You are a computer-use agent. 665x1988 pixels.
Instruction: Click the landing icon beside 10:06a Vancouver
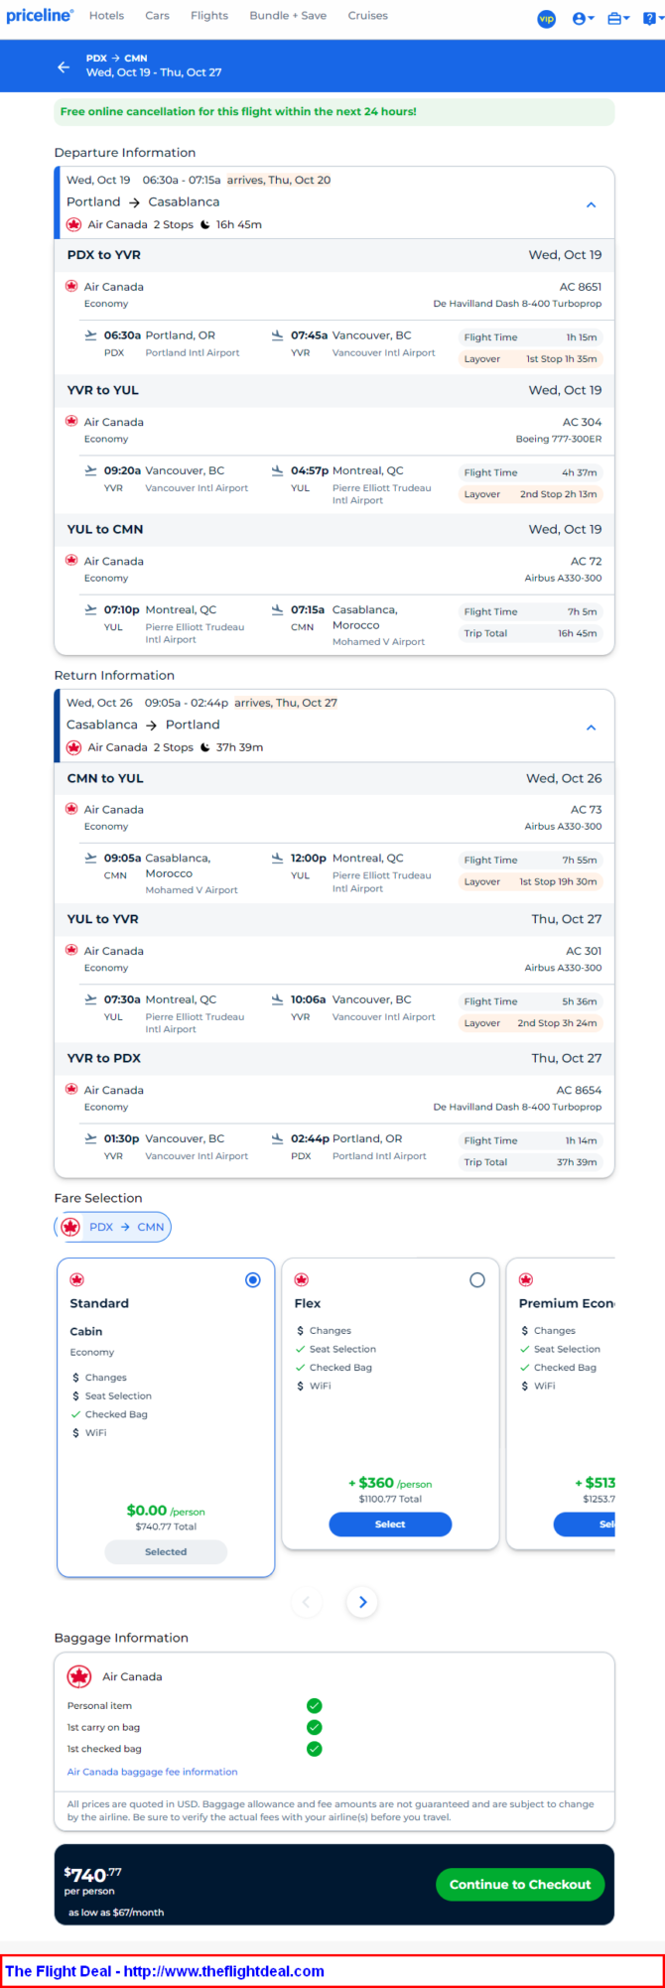click(x=278, y=999)
